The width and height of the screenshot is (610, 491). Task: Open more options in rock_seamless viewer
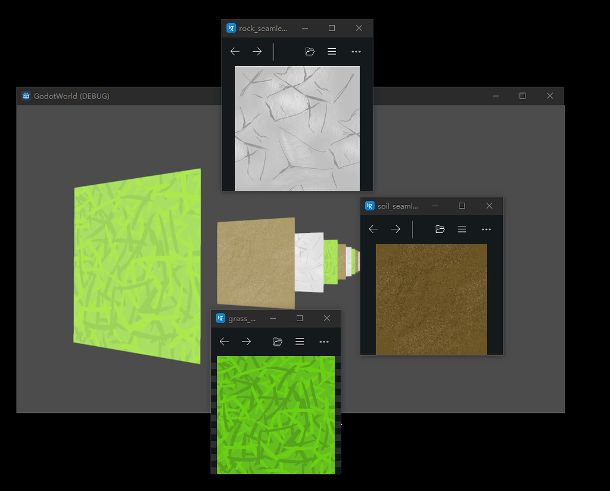tap(356, 52)
